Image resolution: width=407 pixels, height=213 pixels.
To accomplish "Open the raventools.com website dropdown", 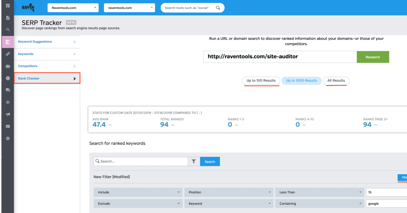I will (129, 8).
